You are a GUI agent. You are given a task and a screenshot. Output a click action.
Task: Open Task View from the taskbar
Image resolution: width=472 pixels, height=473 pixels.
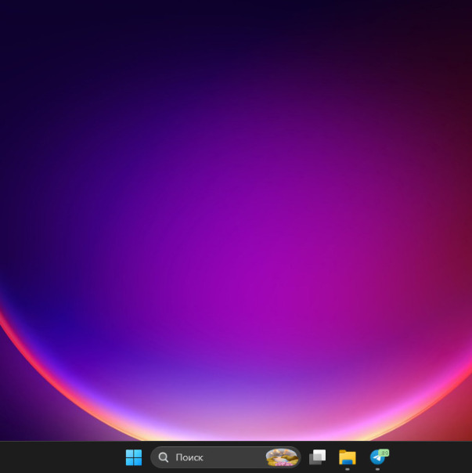coord(317,457)
